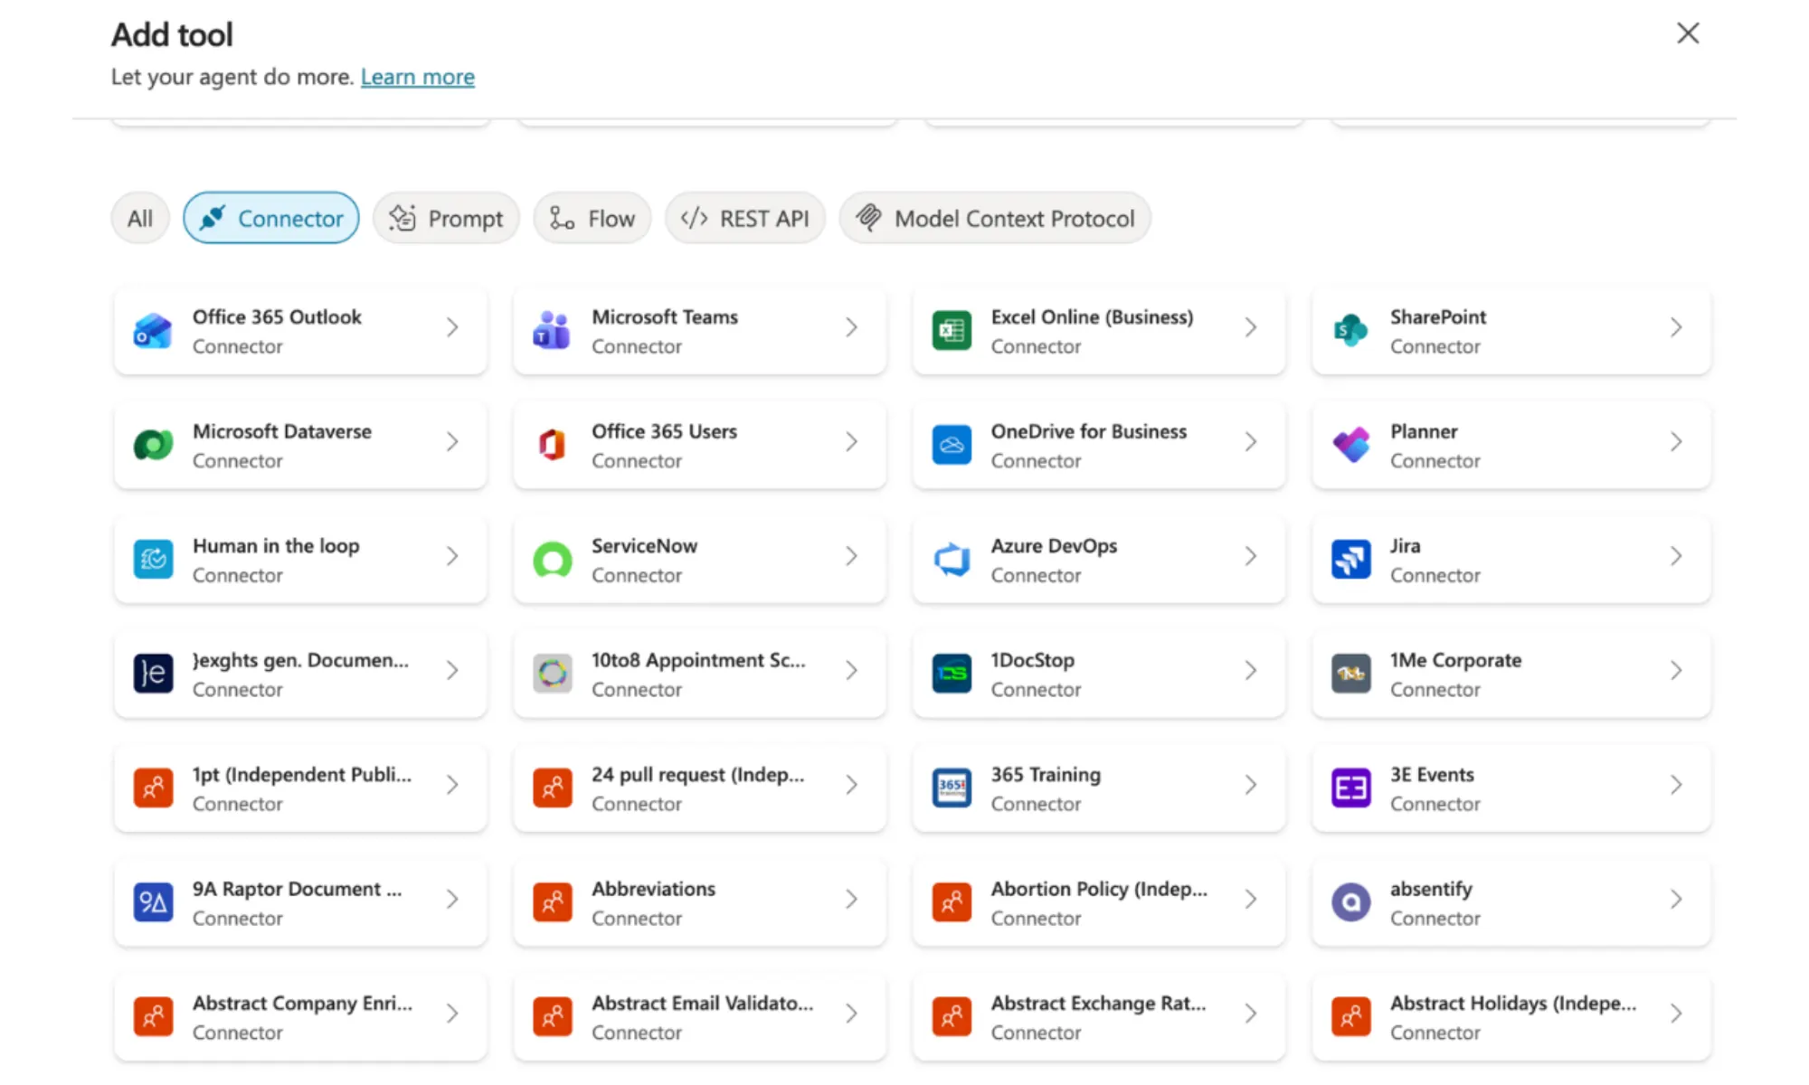The width and height of the screenshot is (1809, 1085).
Task: Open Abstract Email Validation connector card
Action: [x=699, y=1016]
